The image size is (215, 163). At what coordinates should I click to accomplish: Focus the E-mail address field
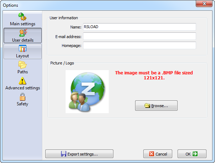(139, 36)
